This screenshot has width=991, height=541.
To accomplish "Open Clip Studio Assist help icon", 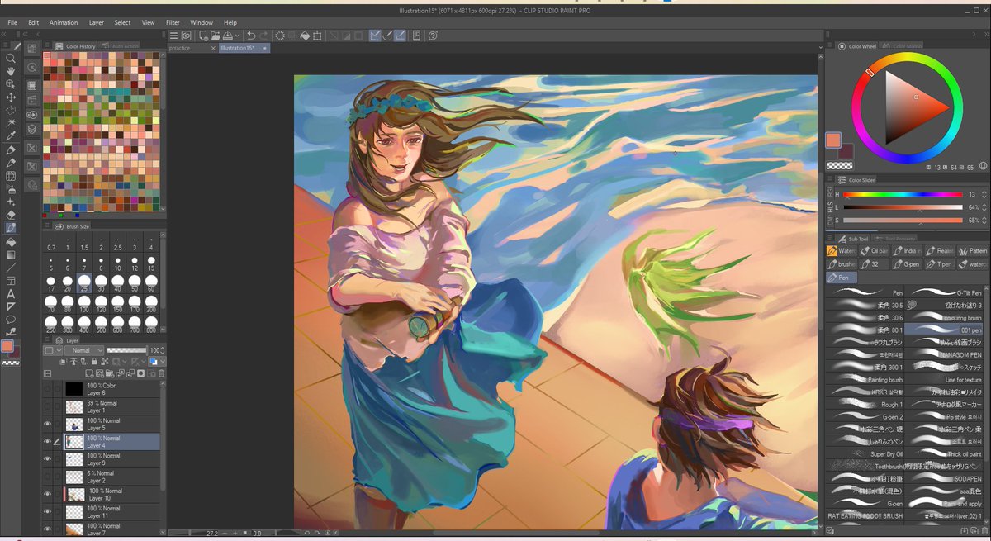I will [433, 36].
